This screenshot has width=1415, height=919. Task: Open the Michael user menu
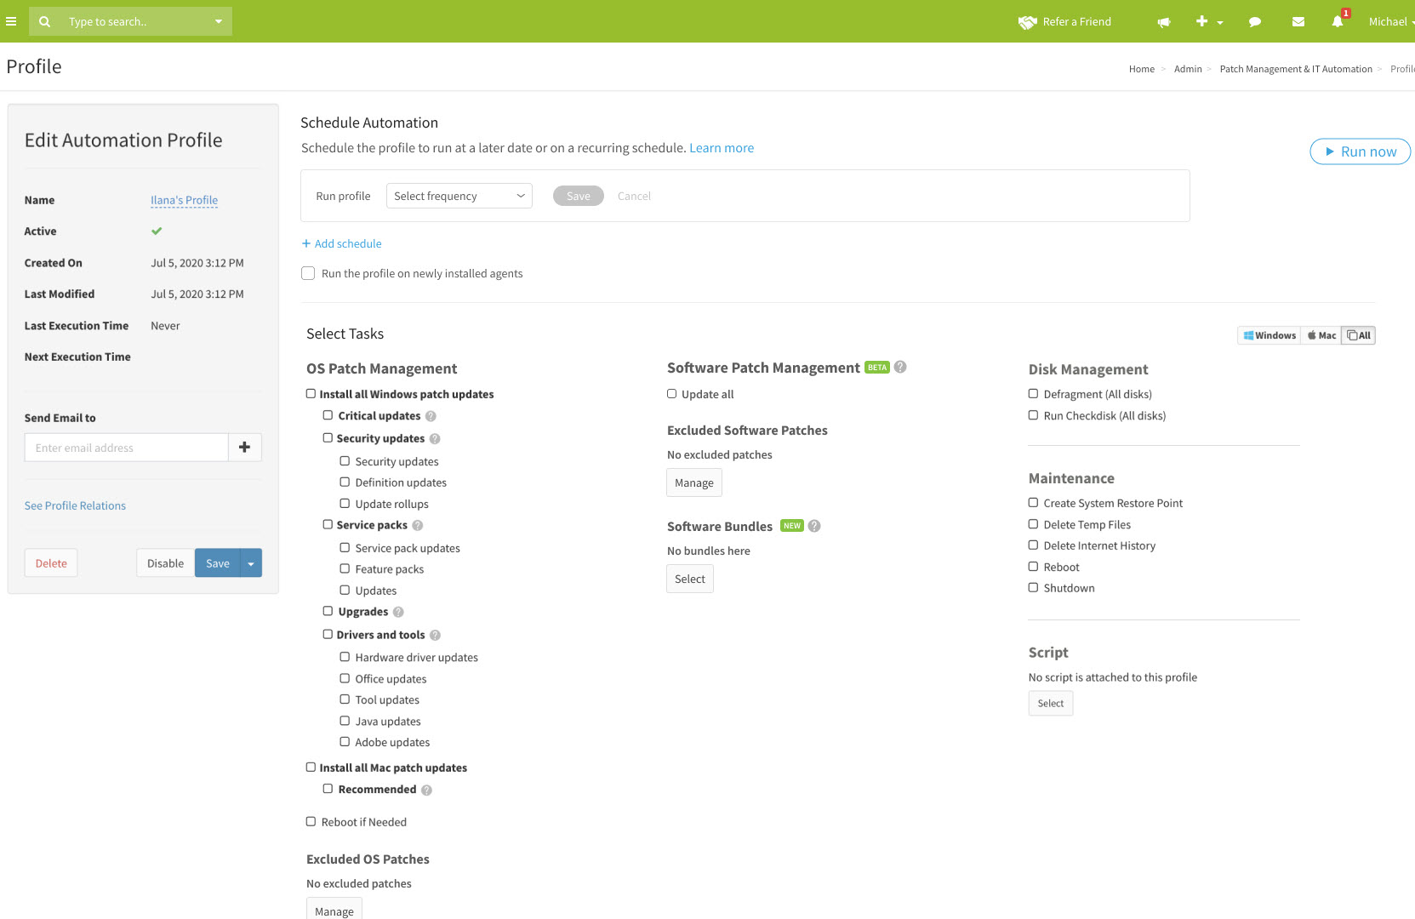[x=1390, y=21]
